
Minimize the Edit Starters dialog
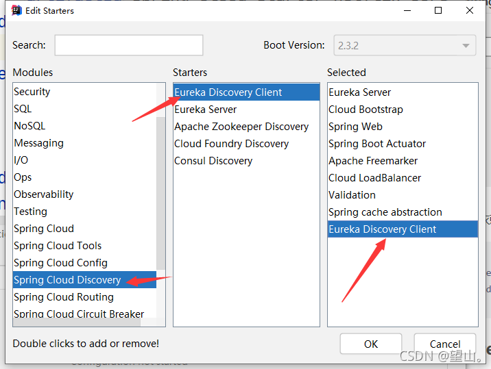(407, 10)
